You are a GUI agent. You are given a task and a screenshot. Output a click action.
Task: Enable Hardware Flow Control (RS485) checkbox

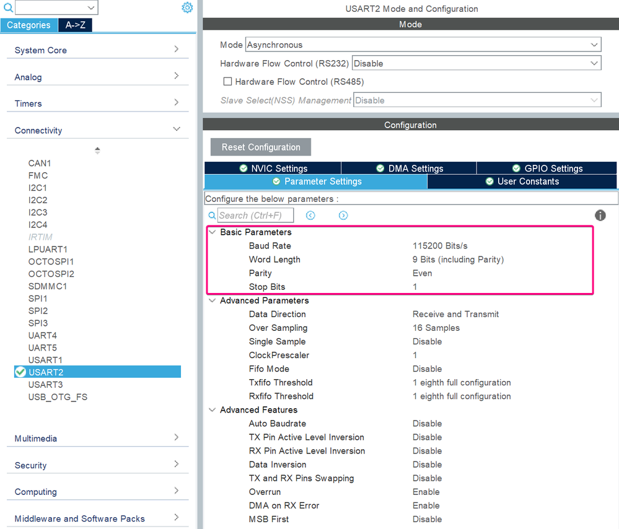[227, 81]
